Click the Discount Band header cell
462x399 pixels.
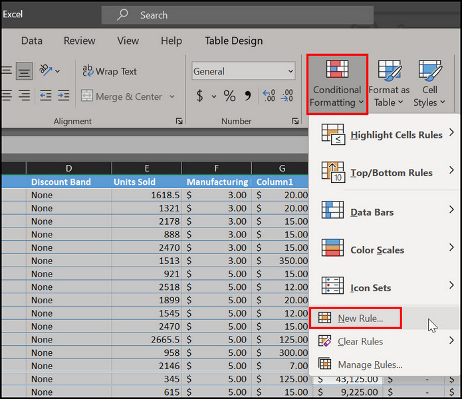point(68,182)
